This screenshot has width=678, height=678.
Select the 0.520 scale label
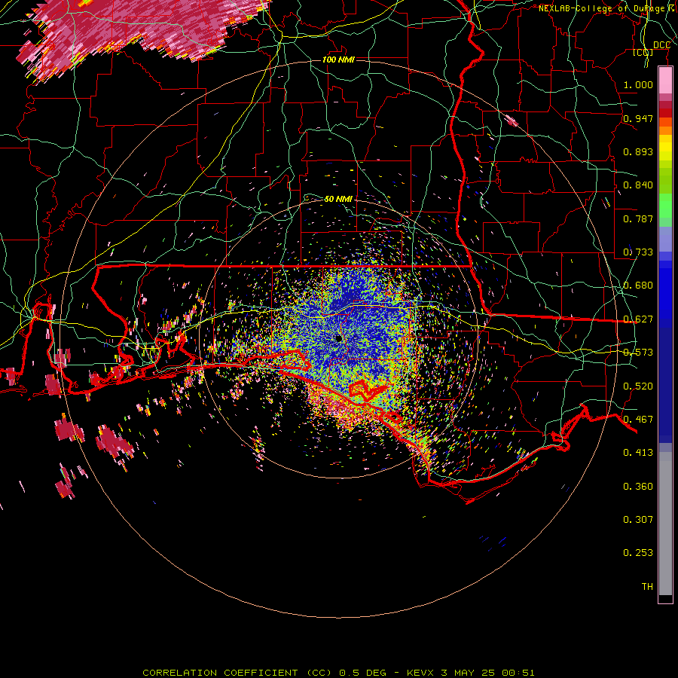[x=638, y=386]
